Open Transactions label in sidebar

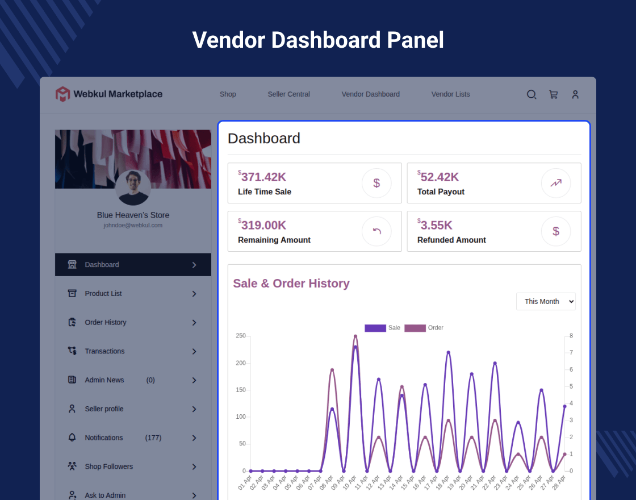click(x=104, y=351)
